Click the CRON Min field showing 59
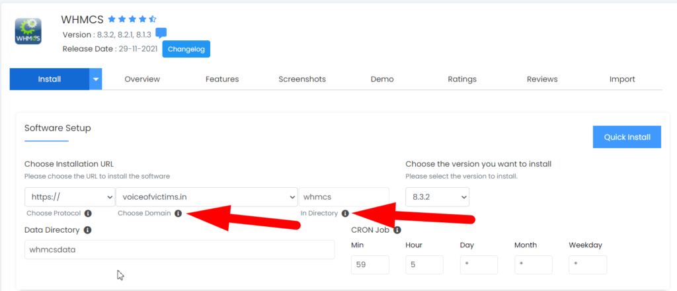The width and height of the screenshot is (677, 291). pos(370,265)
